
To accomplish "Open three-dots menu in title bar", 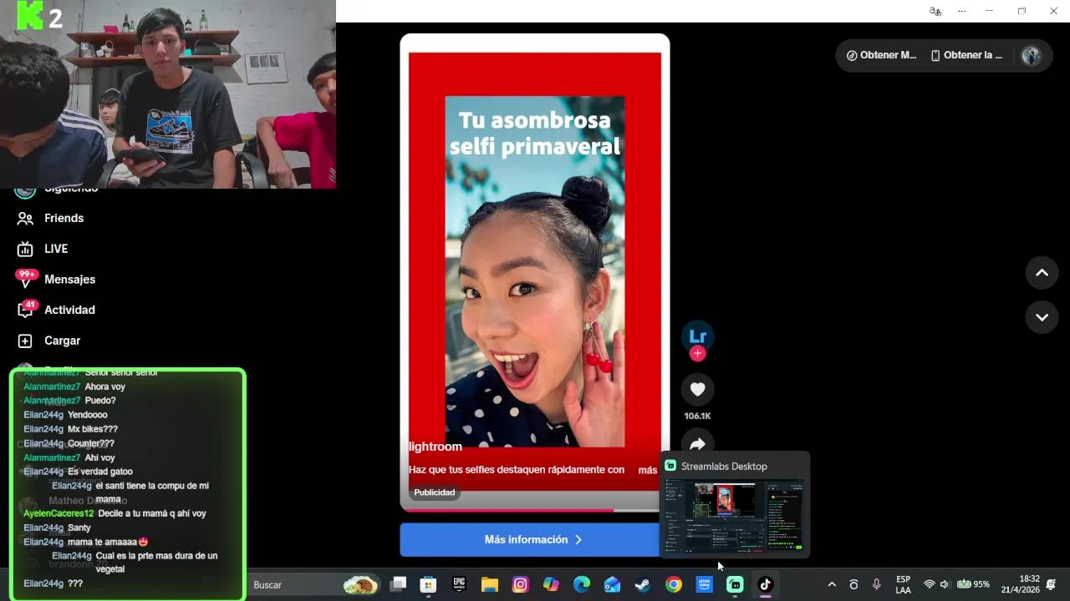I will point(961,11).
